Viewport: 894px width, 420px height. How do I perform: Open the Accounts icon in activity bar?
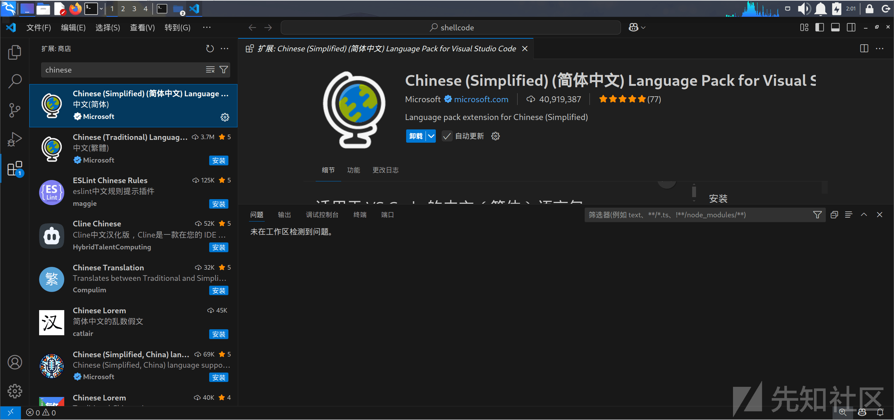tap(15, 362)
